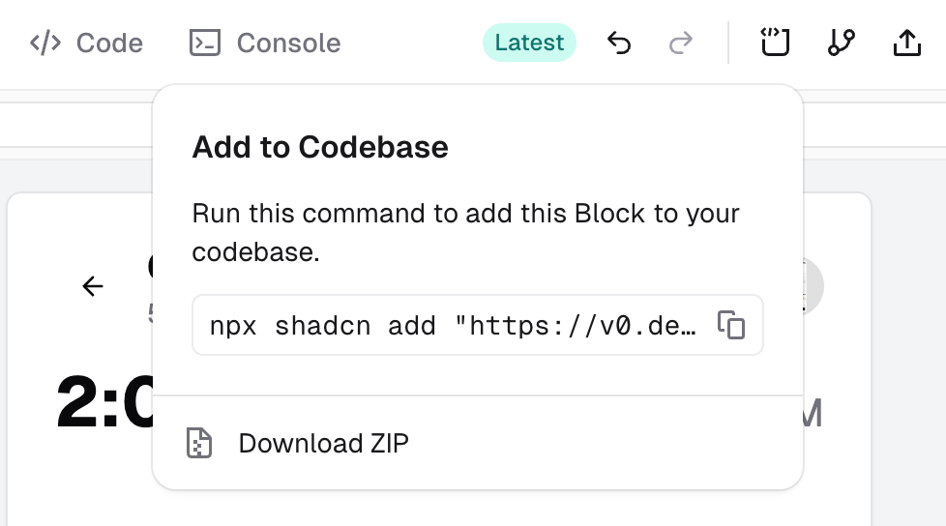
Task: Select Download ZIP option
Action: tap(323, 443)
